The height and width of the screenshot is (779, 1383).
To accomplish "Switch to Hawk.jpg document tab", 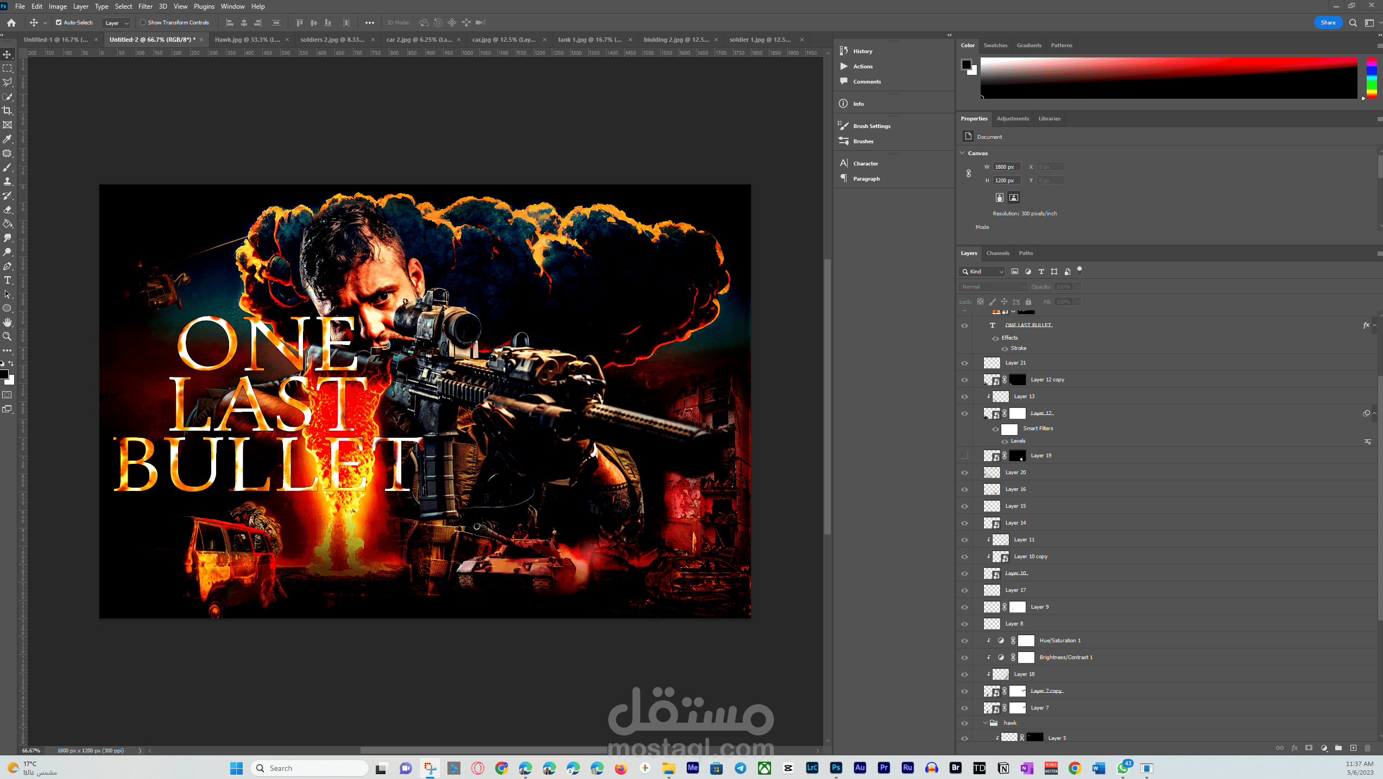I will (247, 40).
